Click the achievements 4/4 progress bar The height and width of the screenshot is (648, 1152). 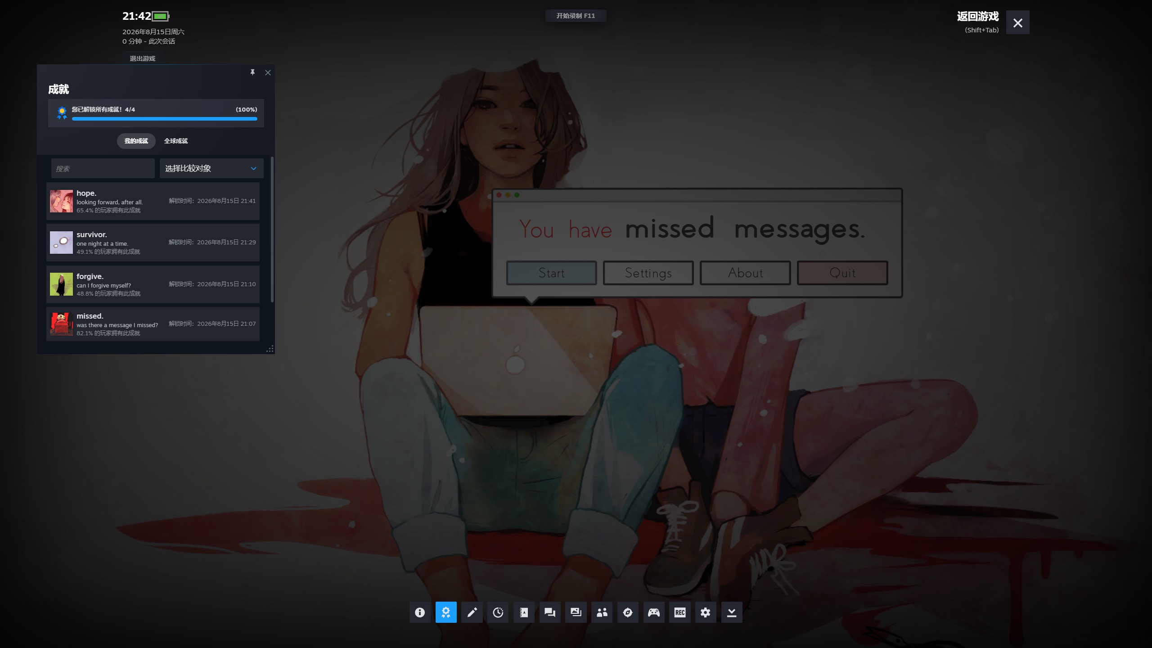pyautogui.click(x=165, y=119)
